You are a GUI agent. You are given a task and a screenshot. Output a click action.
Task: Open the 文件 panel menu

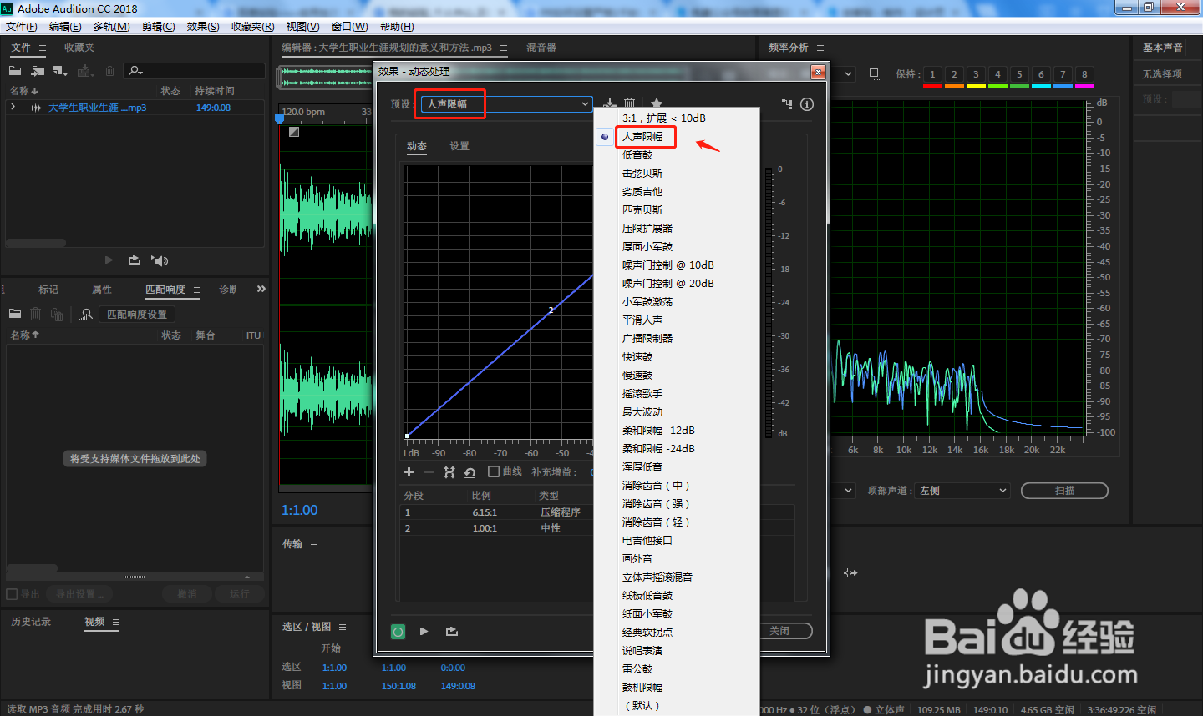pos(43,48)
